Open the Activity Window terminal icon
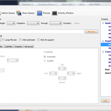This screenshot has height=111, width=111. coord(55,13)
